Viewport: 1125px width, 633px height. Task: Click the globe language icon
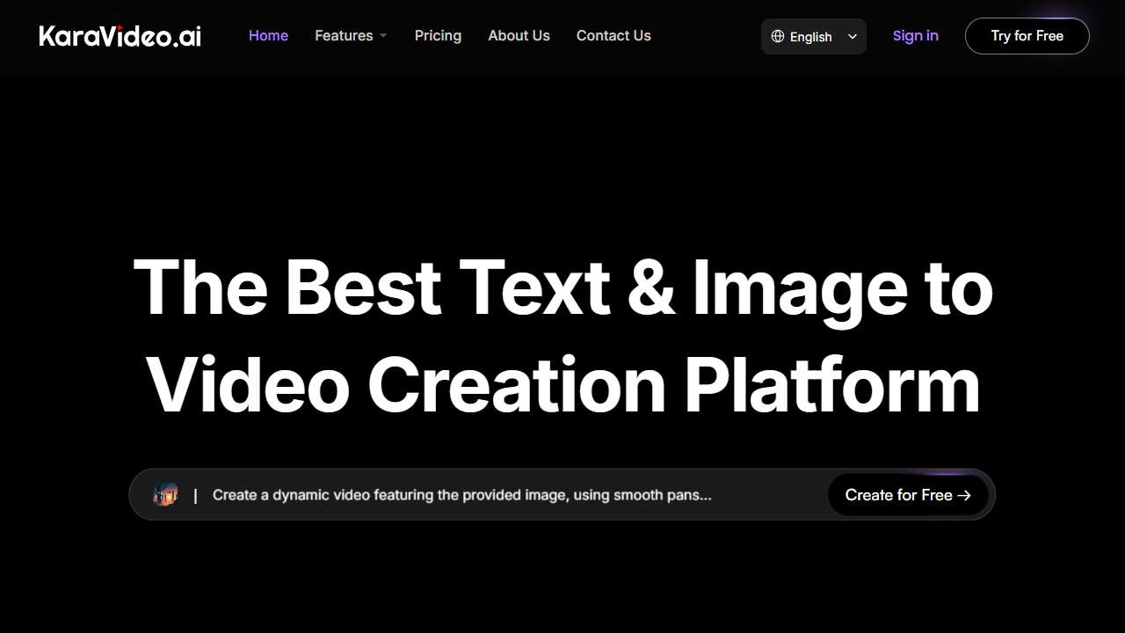(x=778, y=36)
